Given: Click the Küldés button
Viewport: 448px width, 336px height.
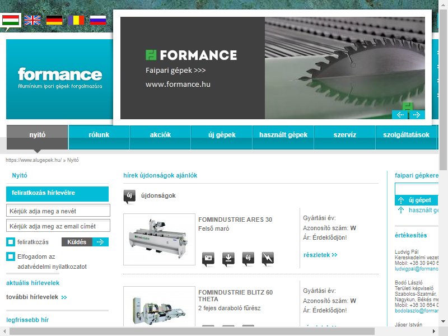Looking at the screenshot, I should click(77, 242).
